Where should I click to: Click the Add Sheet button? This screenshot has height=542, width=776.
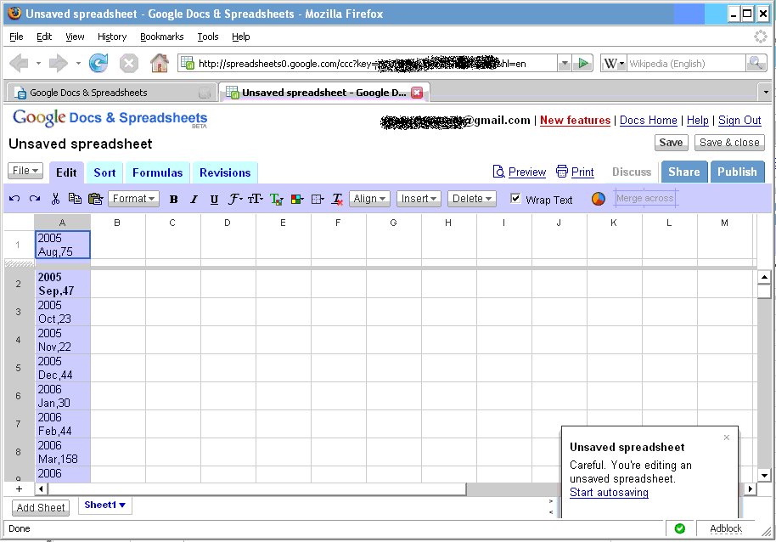click(41, 507)
